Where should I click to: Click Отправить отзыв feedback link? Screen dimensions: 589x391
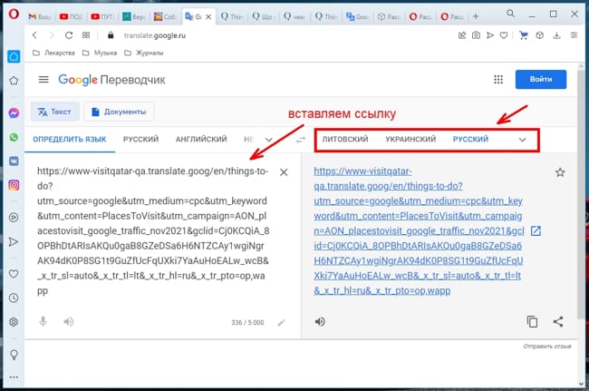pyautogui.click(x=547, y=347)
